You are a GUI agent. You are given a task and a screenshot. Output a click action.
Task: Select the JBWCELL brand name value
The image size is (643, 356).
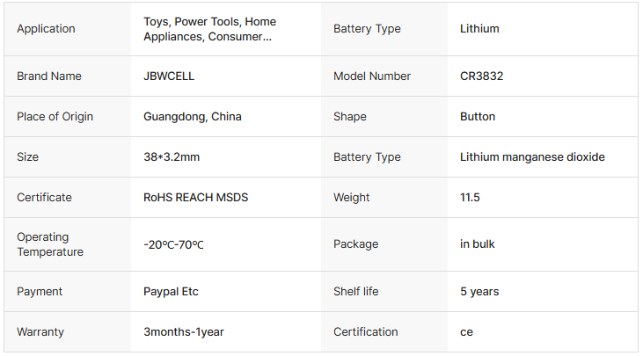(169, 76)
